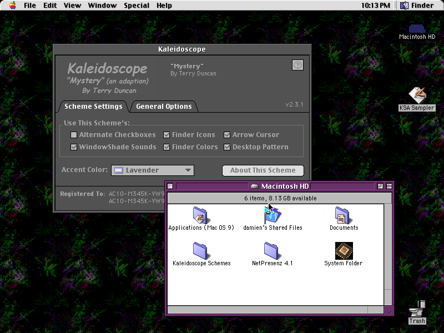
Task: Enable the Alternate Checkboxes option
Action: tap(74, 135)
